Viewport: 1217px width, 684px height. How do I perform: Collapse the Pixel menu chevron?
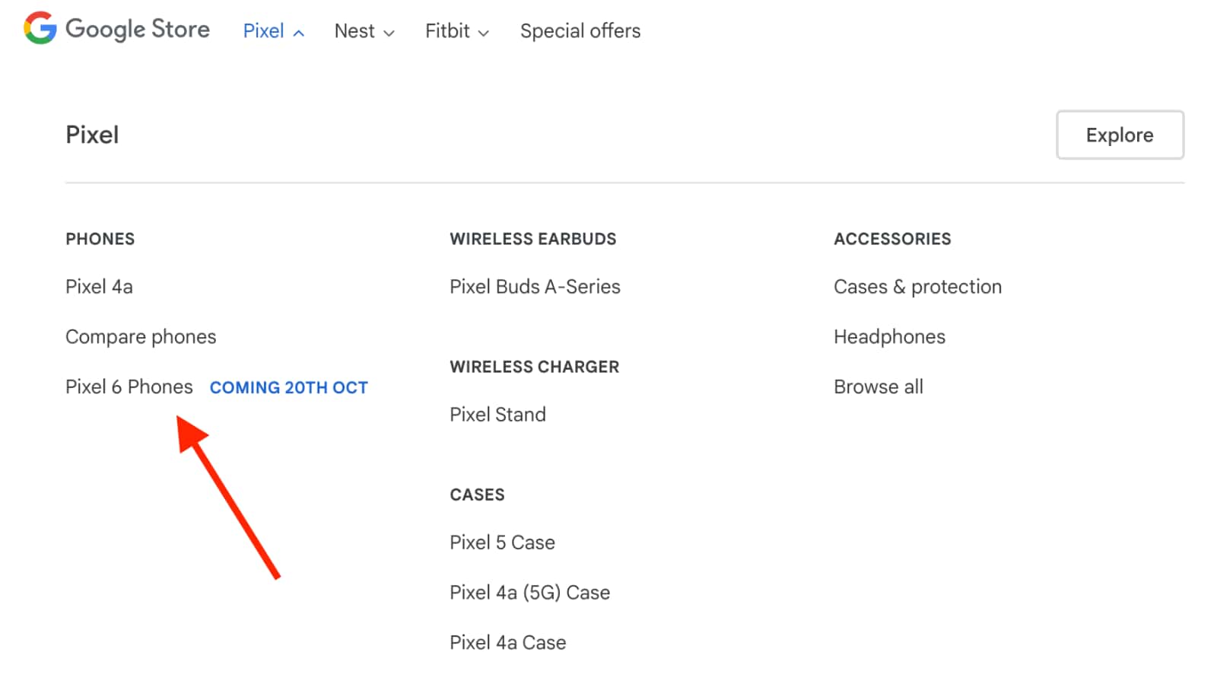(x=299, y=33)
